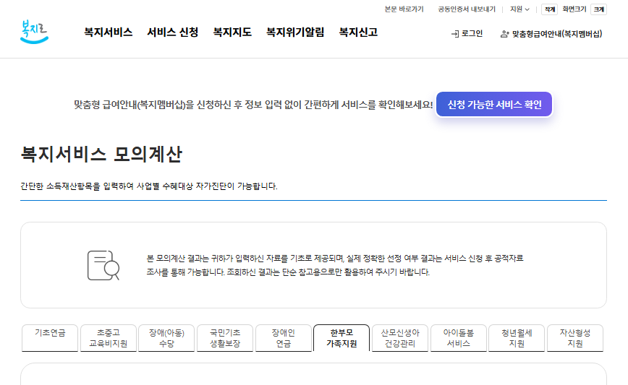Select the 기초연금 tab
Image resolution: width=628 pixels, height=385 pixels.
[50, 338]
